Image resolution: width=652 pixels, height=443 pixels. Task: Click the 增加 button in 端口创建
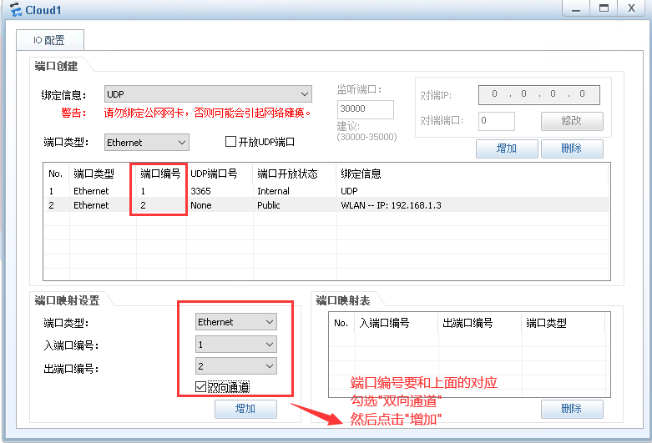506,149
